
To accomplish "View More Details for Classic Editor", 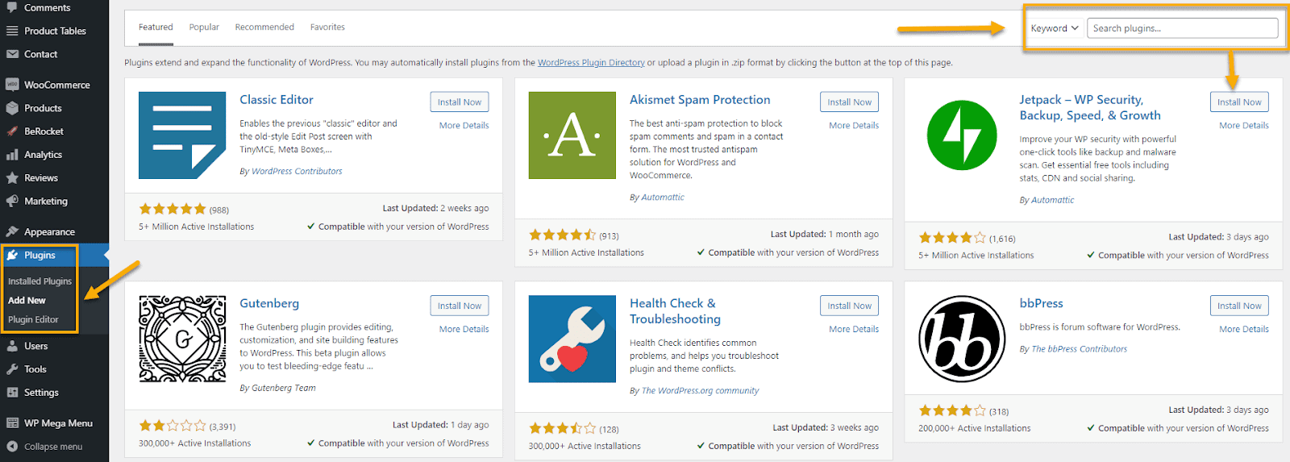I will [x=464, y=126].
